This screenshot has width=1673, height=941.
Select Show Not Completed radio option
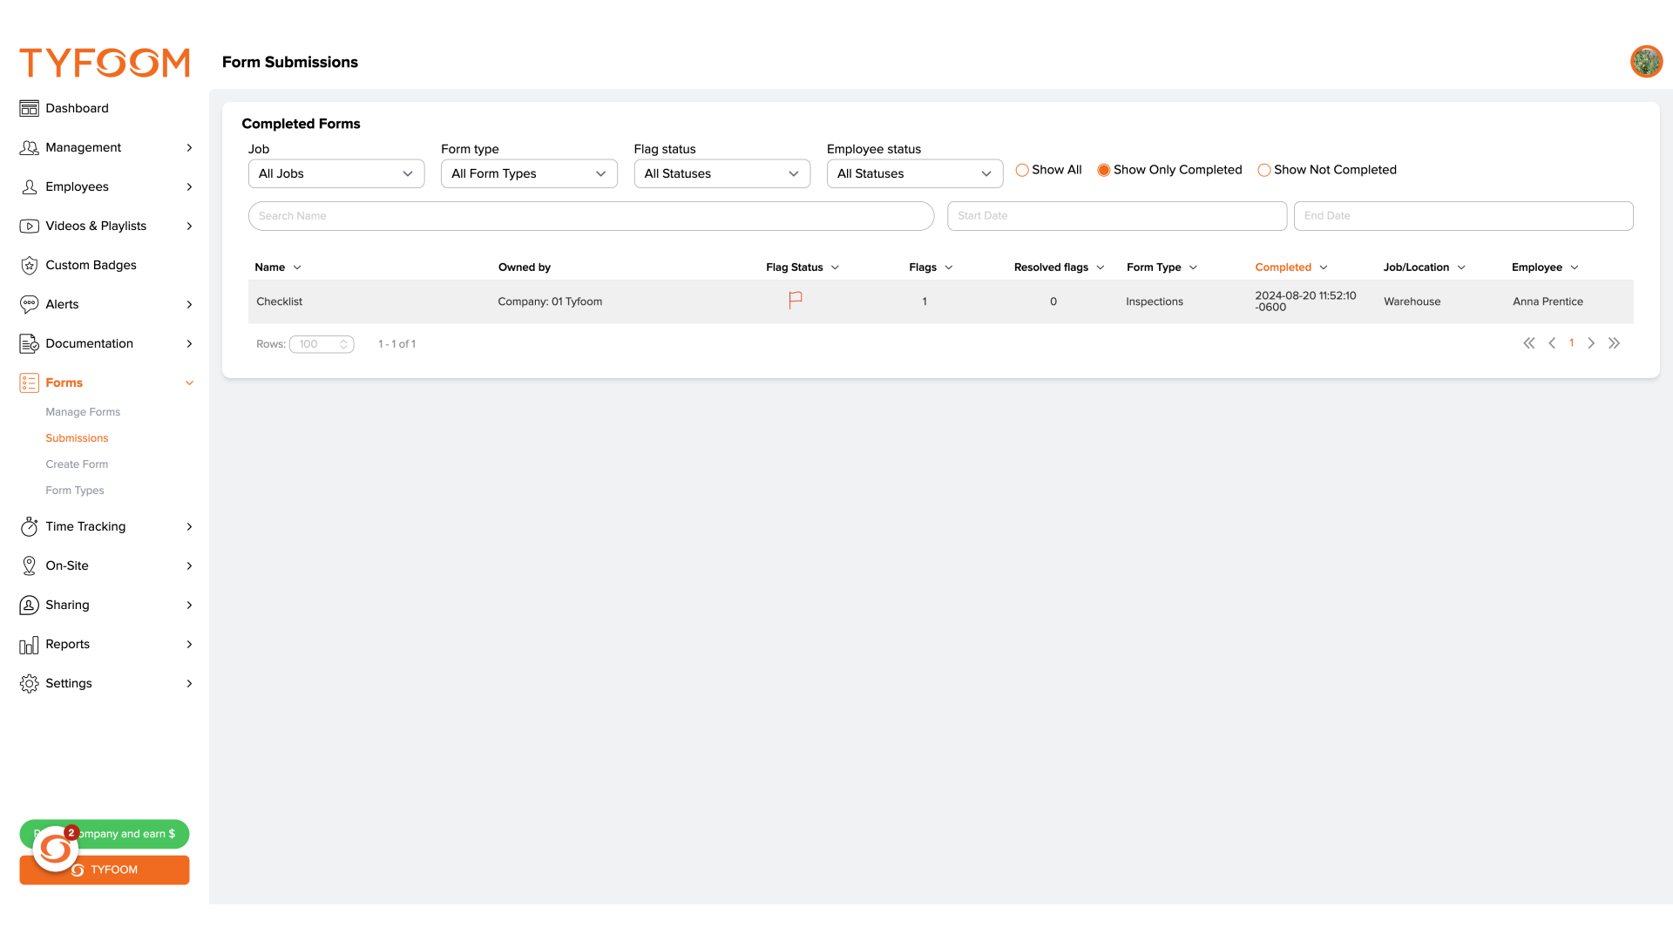tap(1264, 170)
